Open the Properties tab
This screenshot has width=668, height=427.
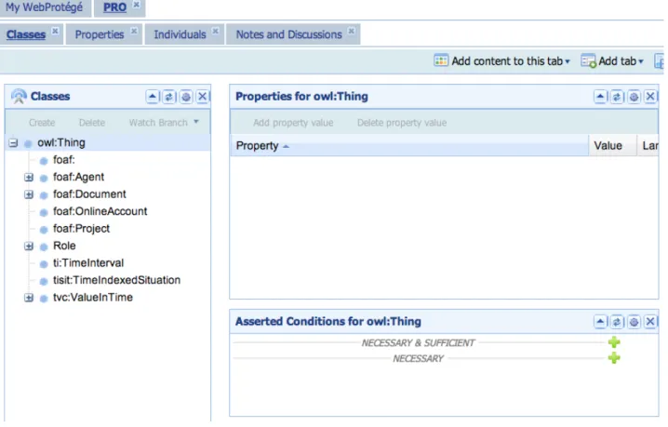coord(100,34)
